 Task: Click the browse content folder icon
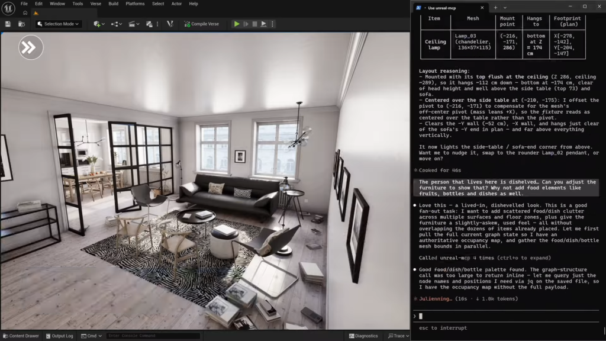coord(22,24)
